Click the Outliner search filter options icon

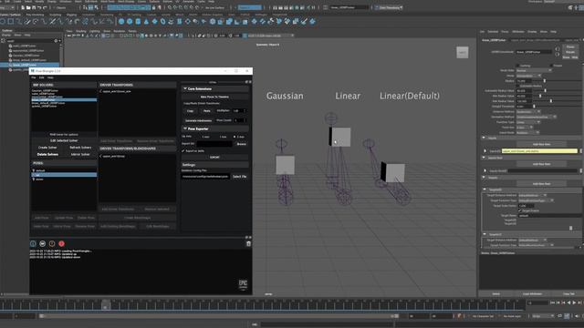click(56, 41)
